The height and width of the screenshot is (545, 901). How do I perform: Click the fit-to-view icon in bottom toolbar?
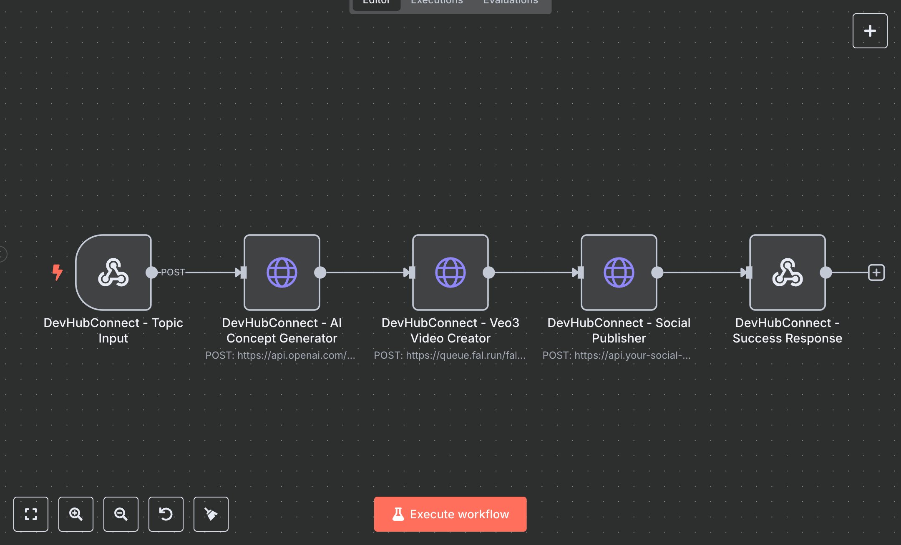(x=31, y=514)
